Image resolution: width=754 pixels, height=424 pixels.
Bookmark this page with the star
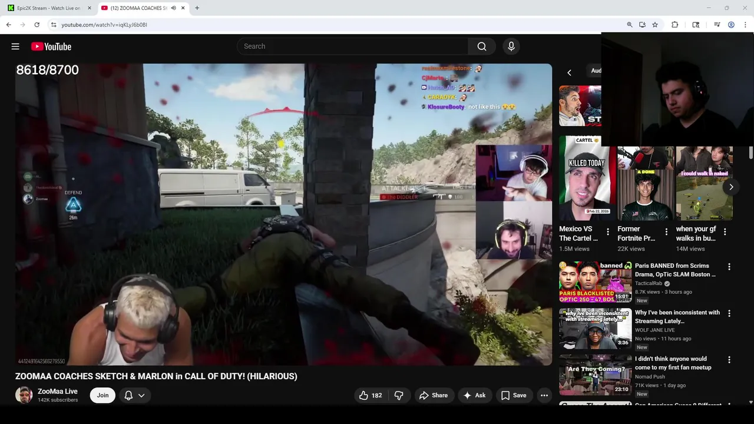pos(655,25)
